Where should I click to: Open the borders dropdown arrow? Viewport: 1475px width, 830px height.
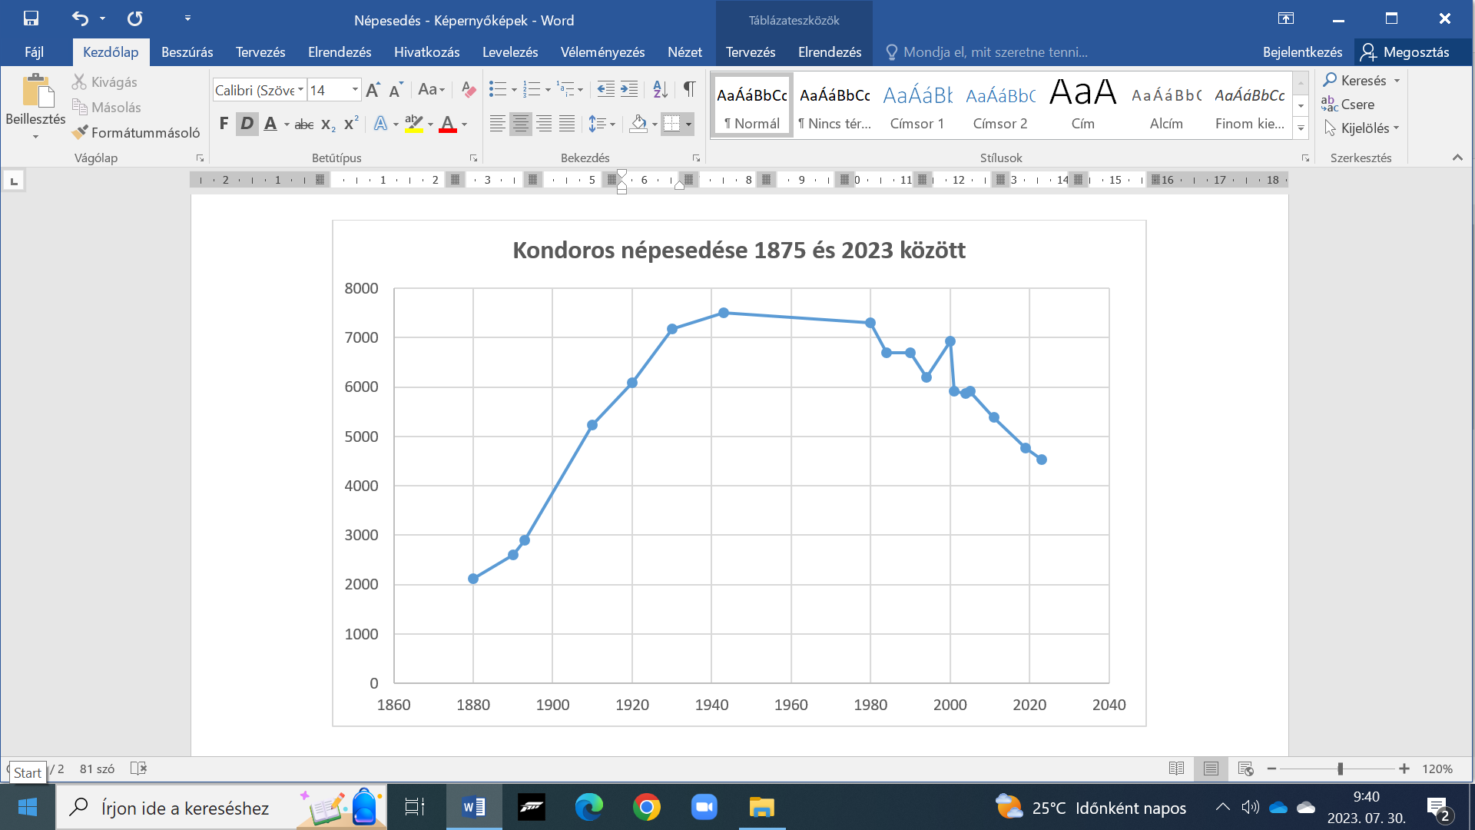click(688, 124)
